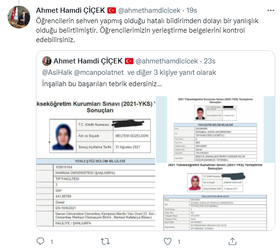Click the reply speech bubble icon
280x251 pixels.
[40, 241]
